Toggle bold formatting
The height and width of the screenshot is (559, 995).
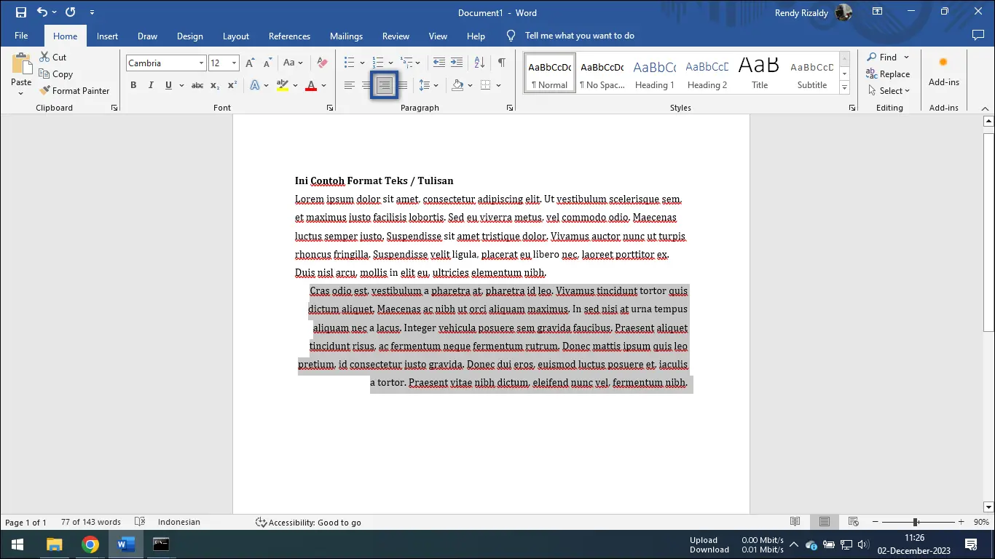click(133, 84)
